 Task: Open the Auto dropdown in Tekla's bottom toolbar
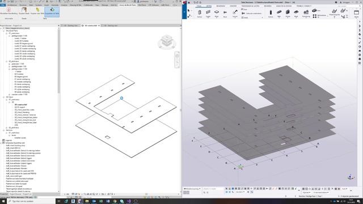(x=345, y=189)
